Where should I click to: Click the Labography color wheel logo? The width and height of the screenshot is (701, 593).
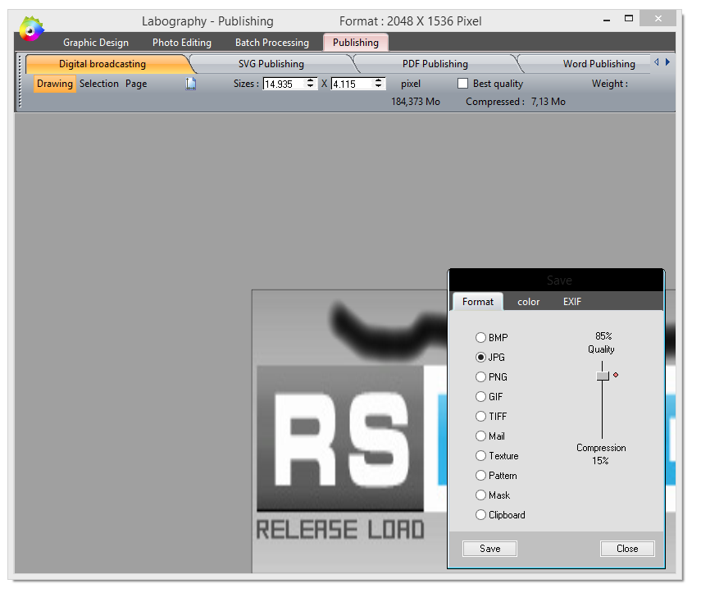31,29
